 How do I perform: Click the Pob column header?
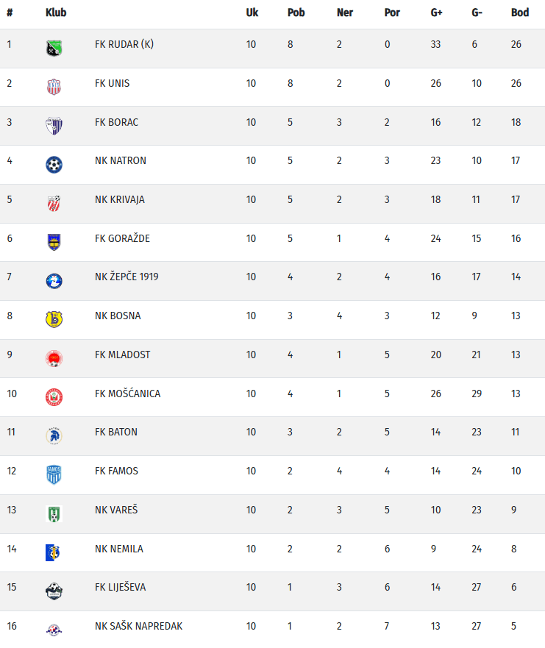tap(296, 13)
